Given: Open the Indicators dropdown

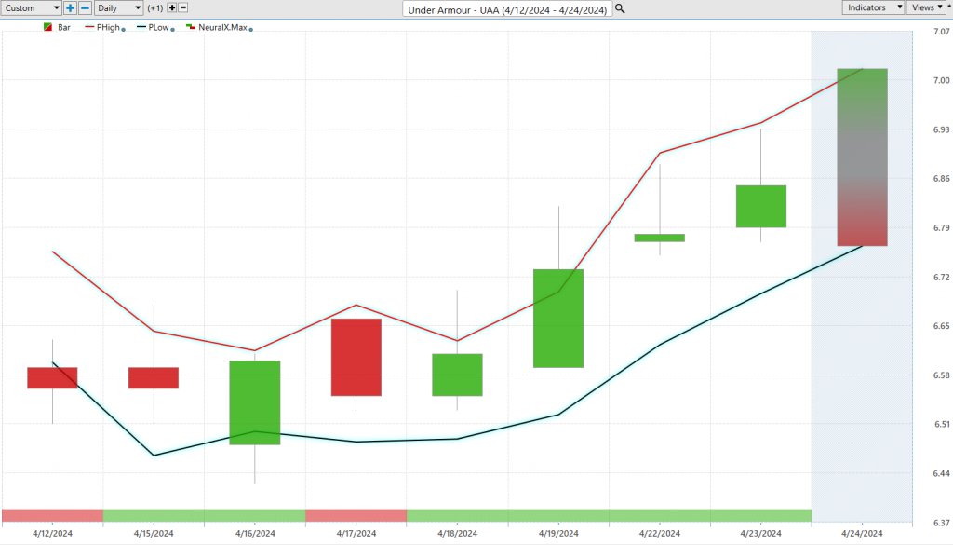Looking at the screenshot, I should 873,7.
